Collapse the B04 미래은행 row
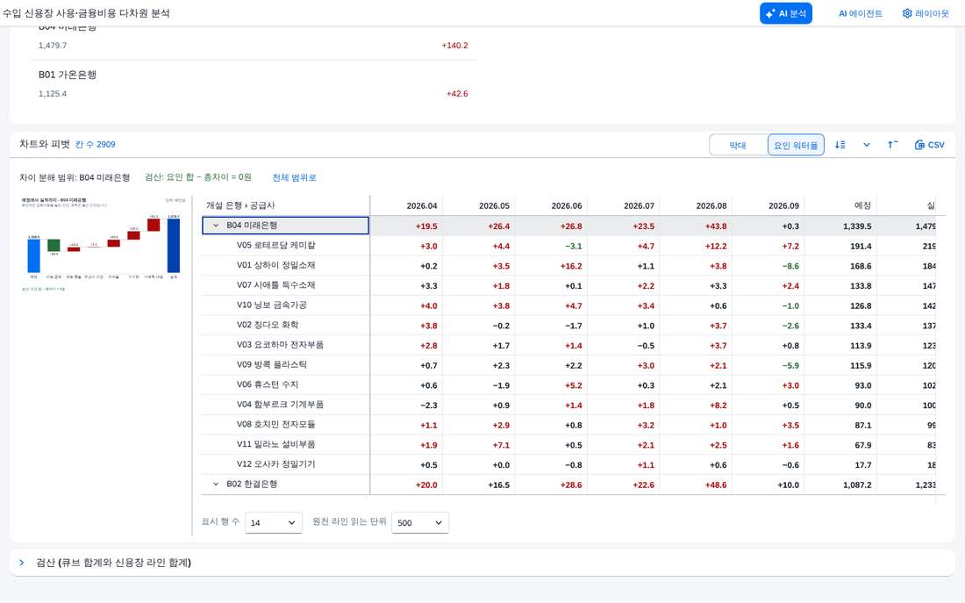 pos(216,226)
